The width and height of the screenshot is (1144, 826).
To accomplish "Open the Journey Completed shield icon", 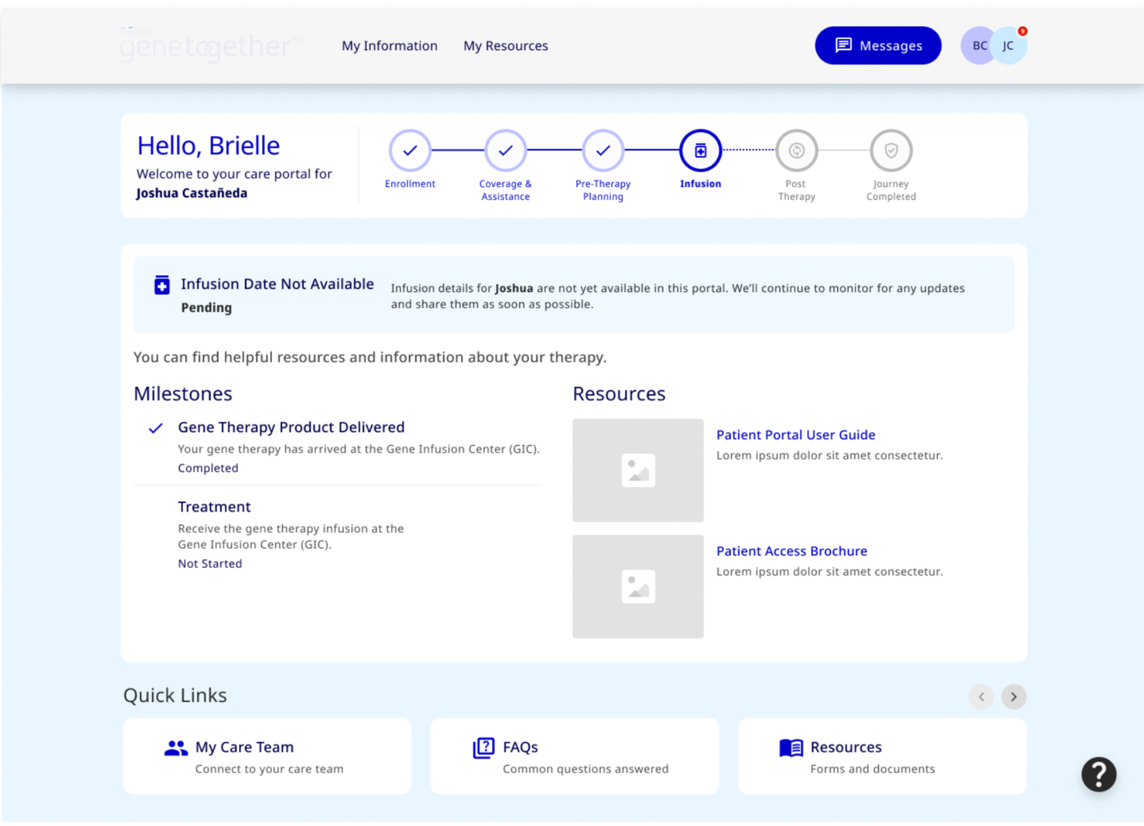I will (891, 151).
